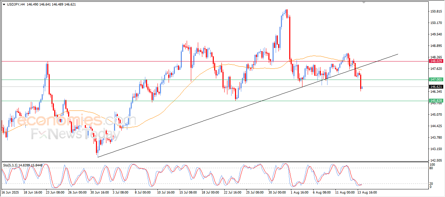445x197 pixels.
Task: Click the 26 Jun 00:00 time label
Action: point(78,192)
